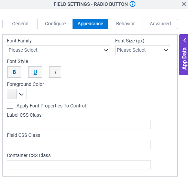Expand the App Data side panel
This screenshot has width=188, height=181.
(184, 55)
